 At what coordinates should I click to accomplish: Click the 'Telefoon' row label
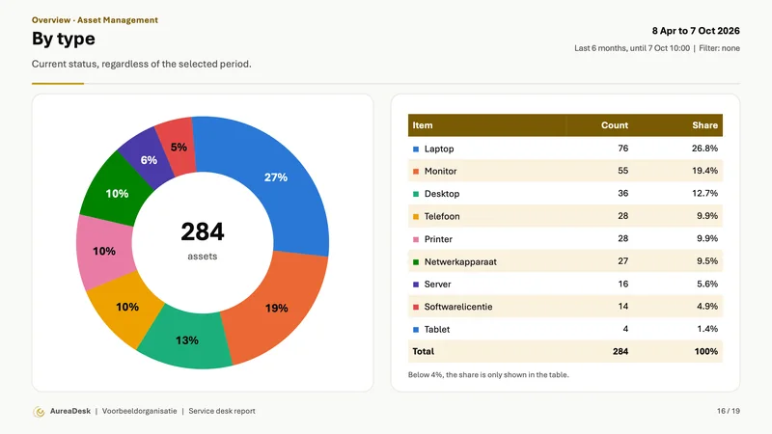pyautogui.click(x=442, y=216)
